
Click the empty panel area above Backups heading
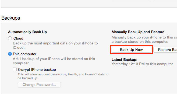pyautogui.click(x=89, y=4)
